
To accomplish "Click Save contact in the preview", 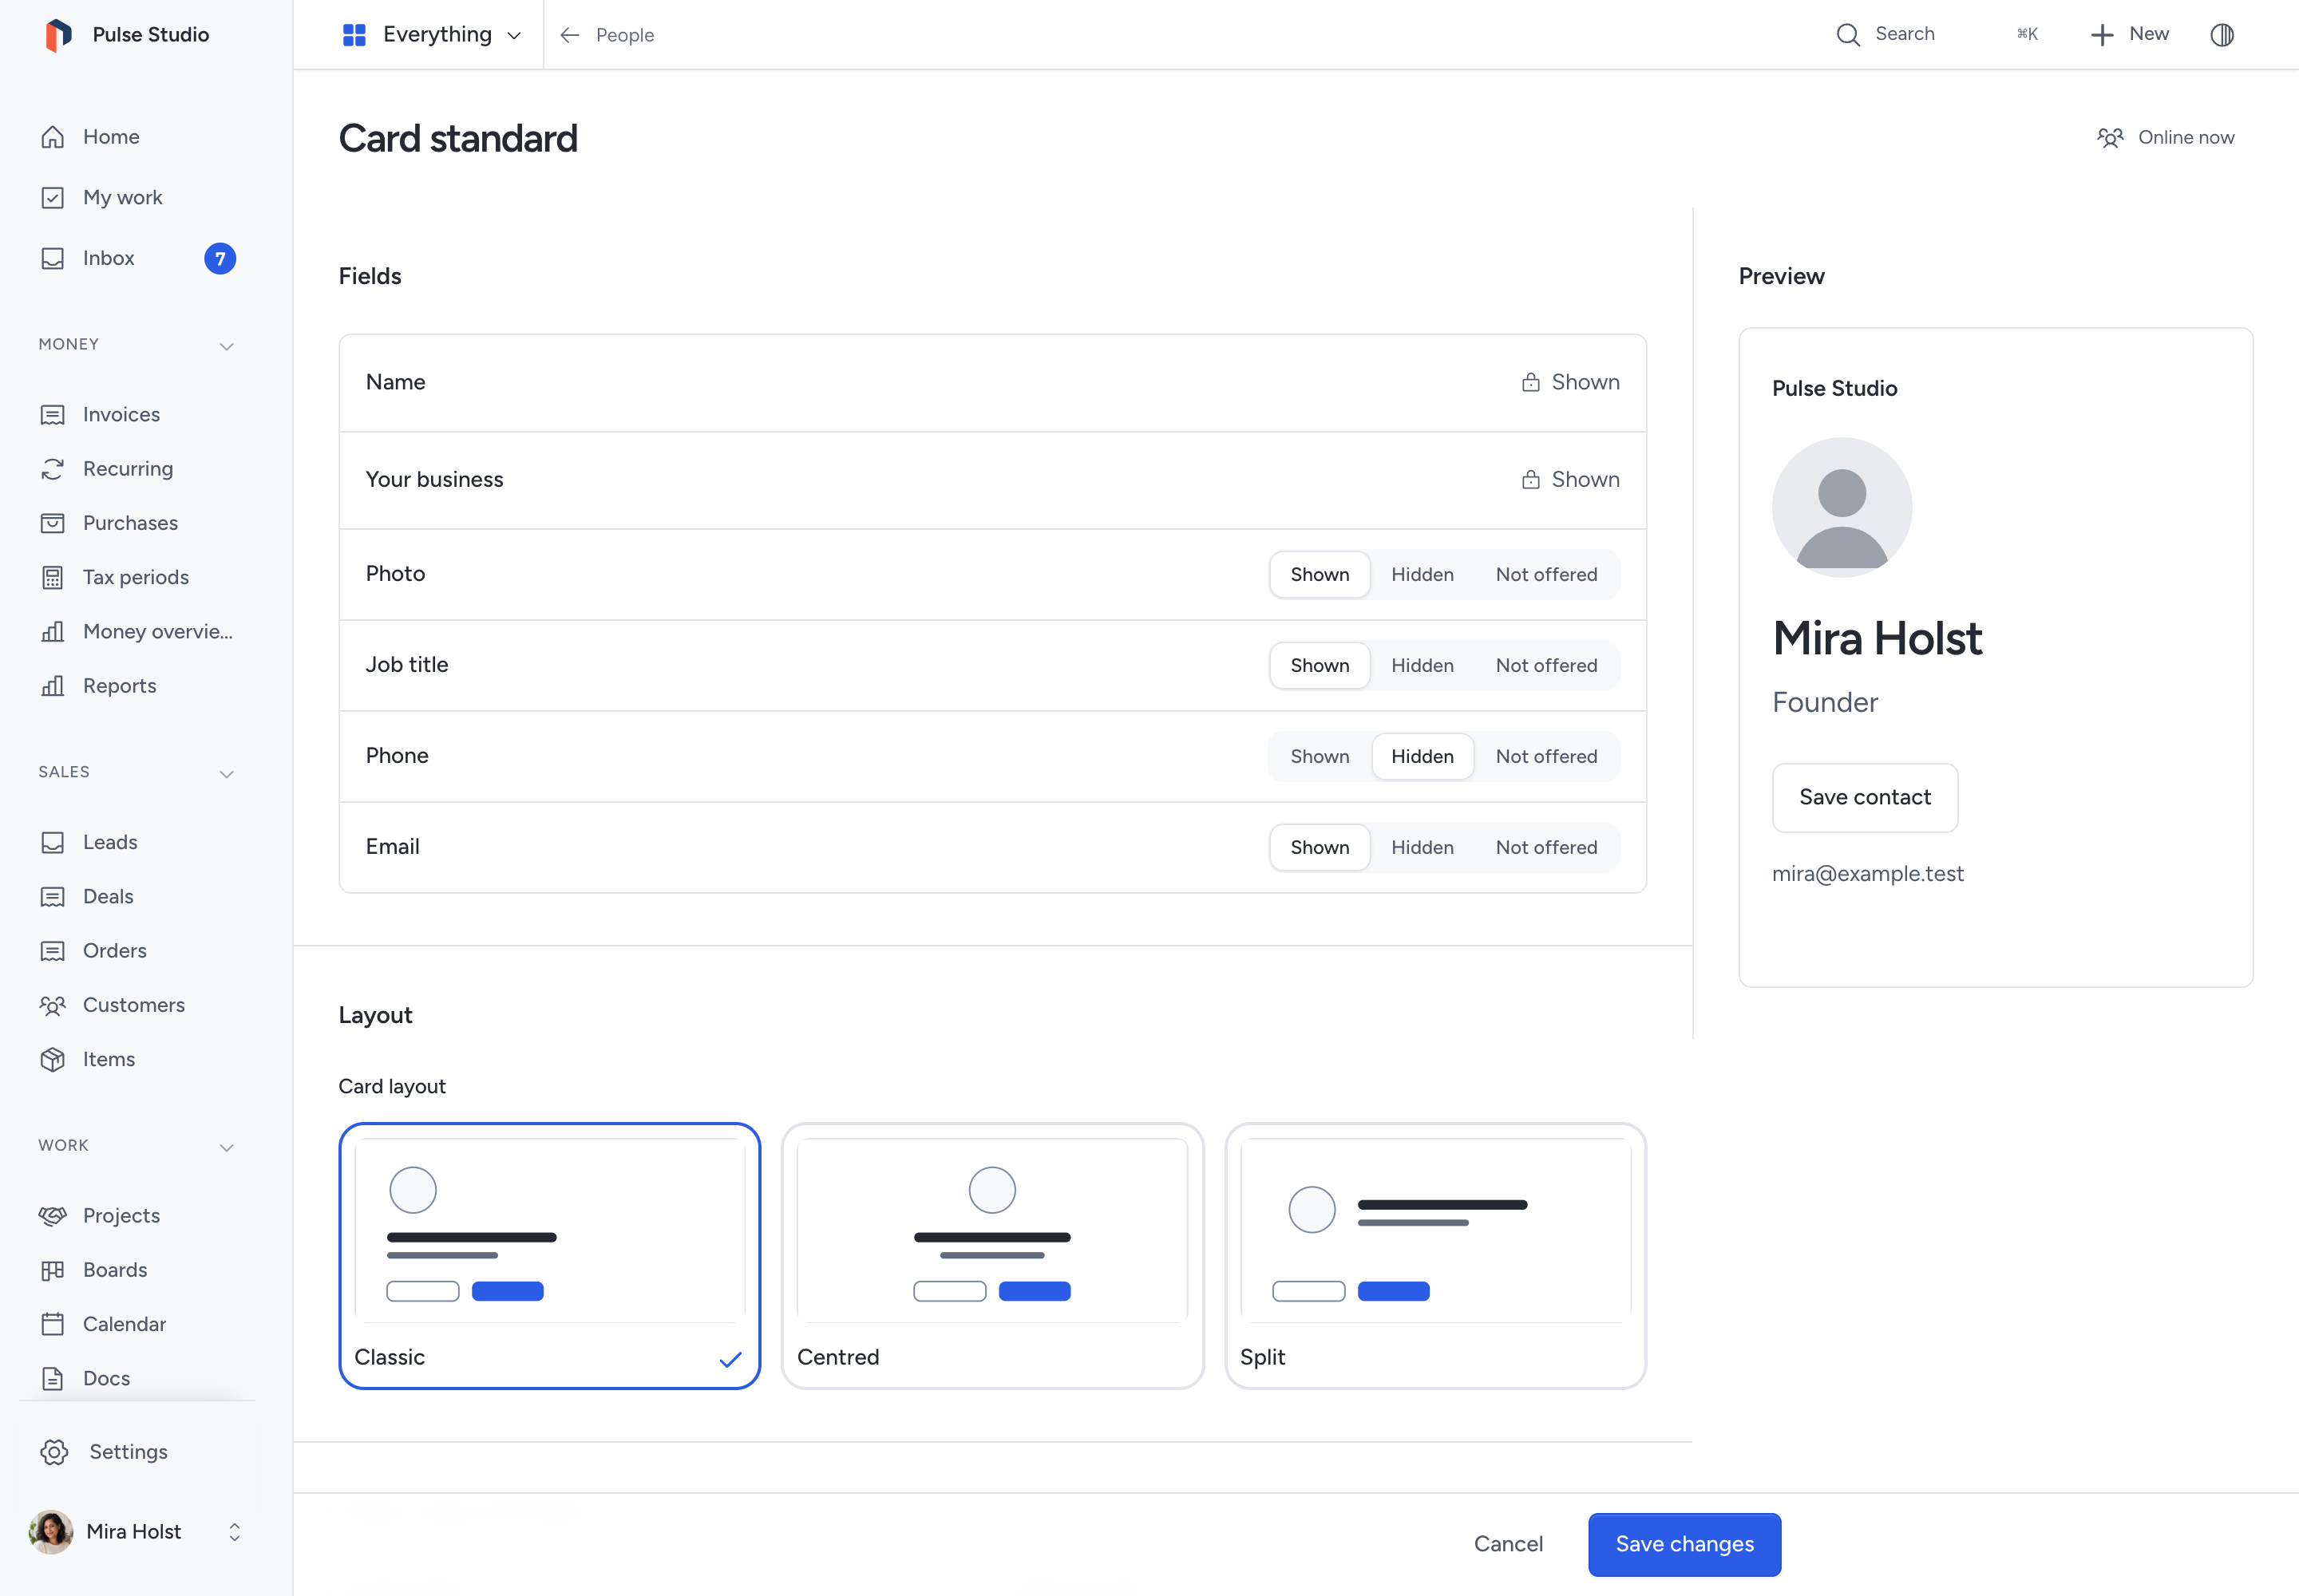I will tap(1865, 798).
